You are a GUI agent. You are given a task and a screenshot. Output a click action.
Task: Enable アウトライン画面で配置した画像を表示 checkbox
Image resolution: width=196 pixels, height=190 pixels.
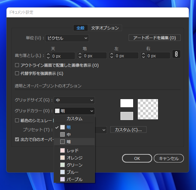(17, 65)
